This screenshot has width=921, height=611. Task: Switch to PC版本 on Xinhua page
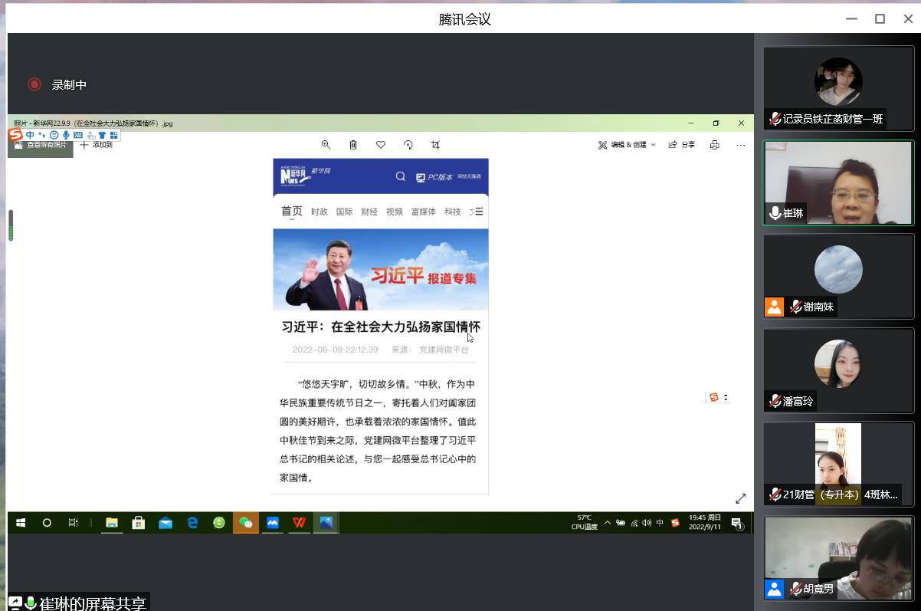pyautogui.click(x=434, y=177)
